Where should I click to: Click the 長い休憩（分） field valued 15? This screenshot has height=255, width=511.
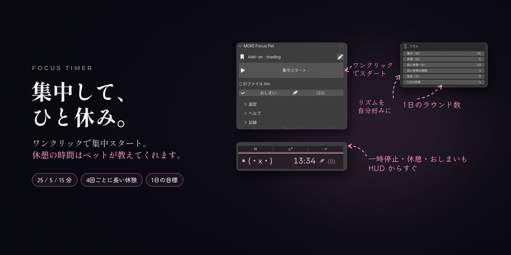pos(444,65)
